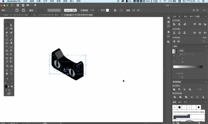This screenshot has width=208, height=124.
Task: Pick the Direct Selection tool
Action: point(11,25)
